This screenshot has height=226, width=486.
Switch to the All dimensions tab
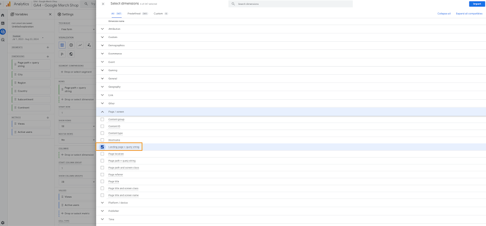[117, 14]
